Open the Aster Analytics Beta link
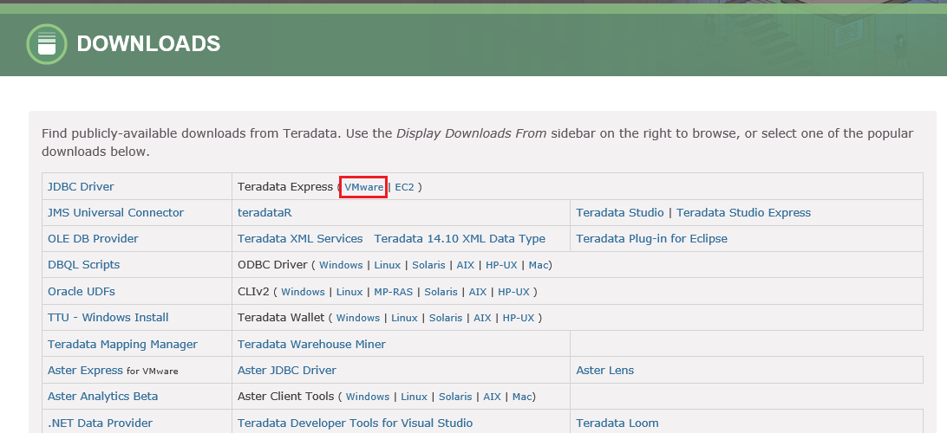 [102, 397]
